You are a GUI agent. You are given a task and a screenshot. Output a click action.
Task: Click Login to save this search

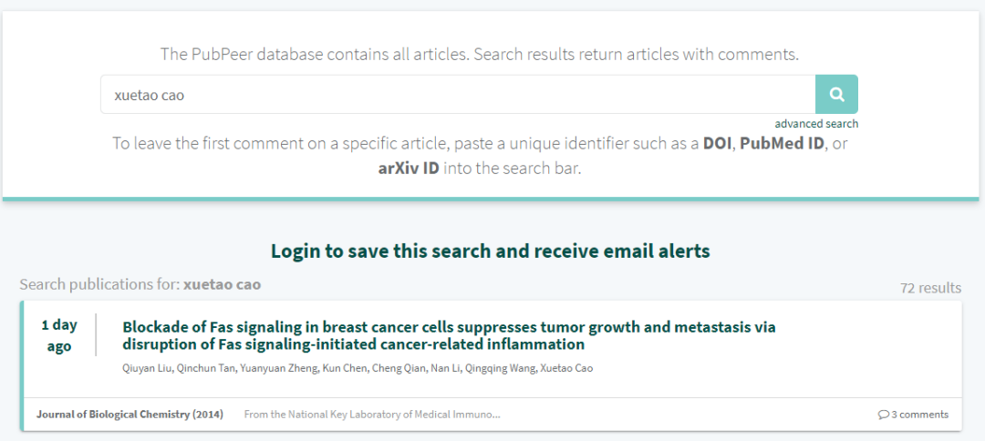pyautogui.click(x=490, y=251)
